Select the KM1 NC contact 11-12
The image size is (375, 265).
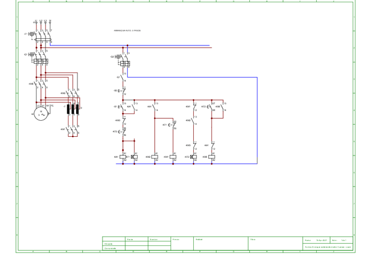coord(194,107)
